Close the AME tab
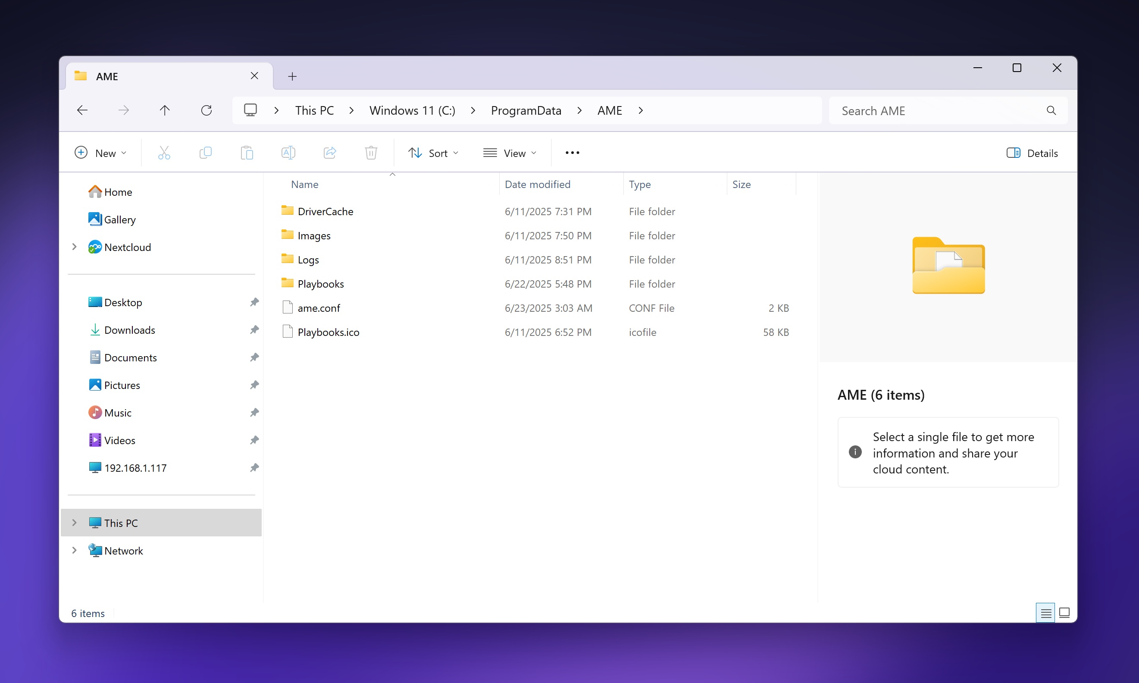1139x683 pixels. (x=254, y=76)
